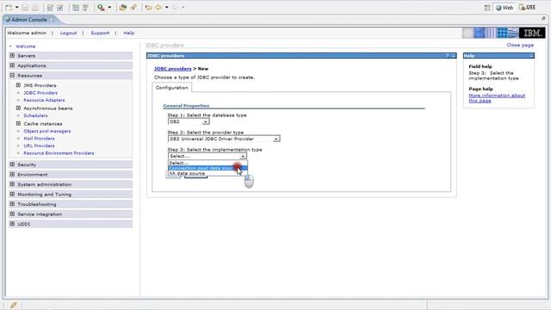Click the implementation type Select dropdown

pos(207,156)
